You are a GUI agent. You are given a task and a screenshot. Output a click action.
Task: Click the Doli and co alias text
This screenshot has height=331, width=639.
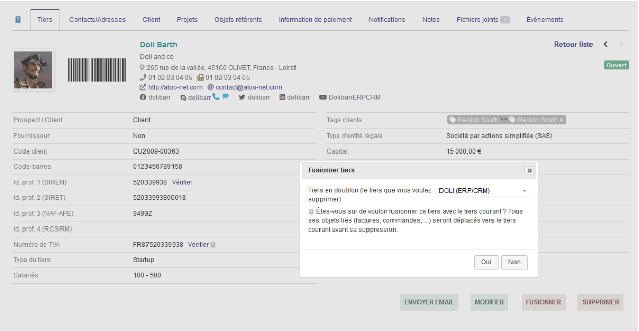[x=157, y=57]
